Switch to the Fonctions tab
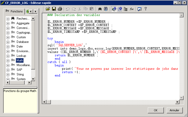Image resolution: width=188 pixels, height=117 pixels. pos(14,11)
